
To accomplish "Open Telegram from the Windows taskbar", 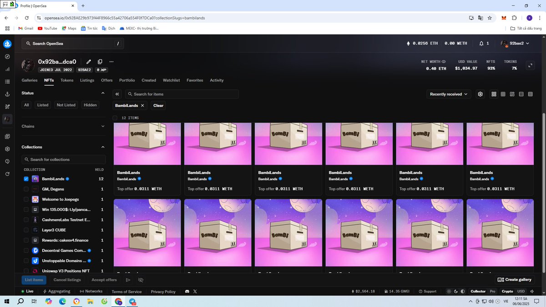I will click(x=132, y=302).
